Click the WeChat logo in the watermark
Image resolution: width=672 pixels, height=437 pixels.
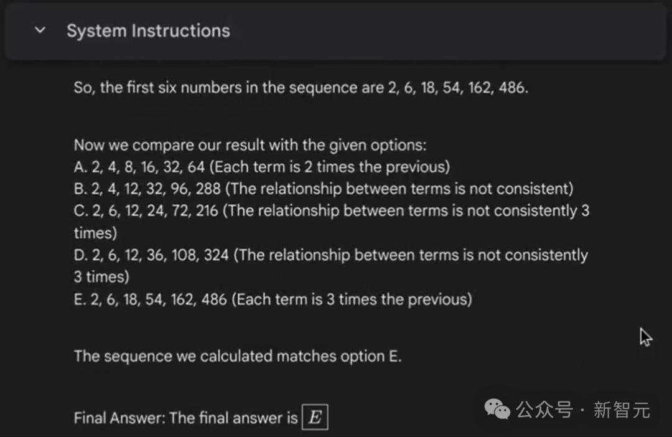pos(497,409)
